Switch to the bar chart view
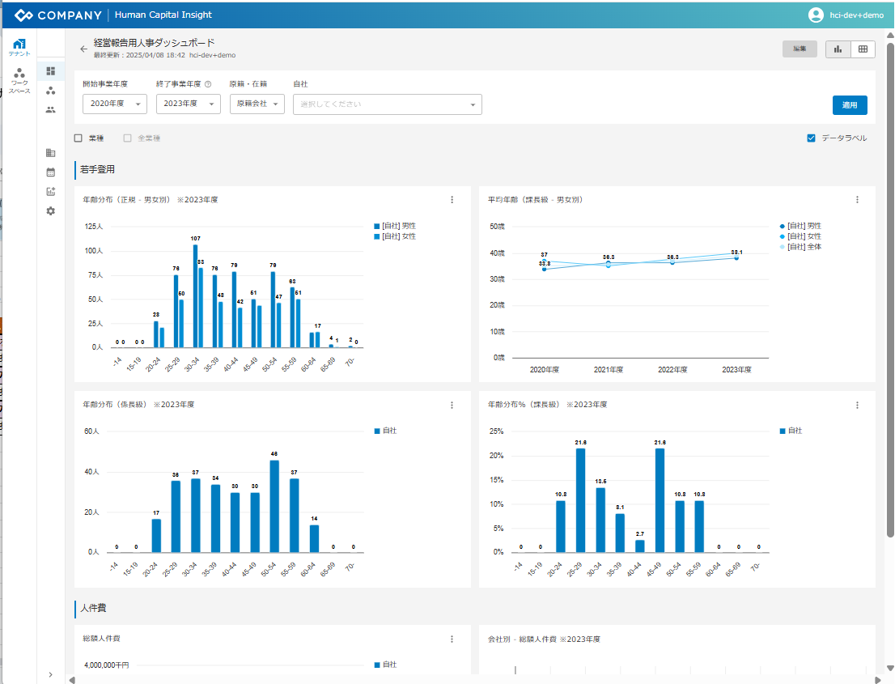 [838, 49]
